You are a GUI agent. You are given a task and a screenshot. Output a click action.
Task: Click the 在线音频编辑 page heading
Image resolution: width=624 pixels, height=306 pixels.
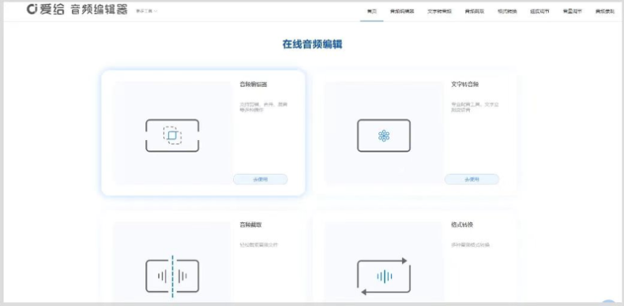[x=313, y=44]
